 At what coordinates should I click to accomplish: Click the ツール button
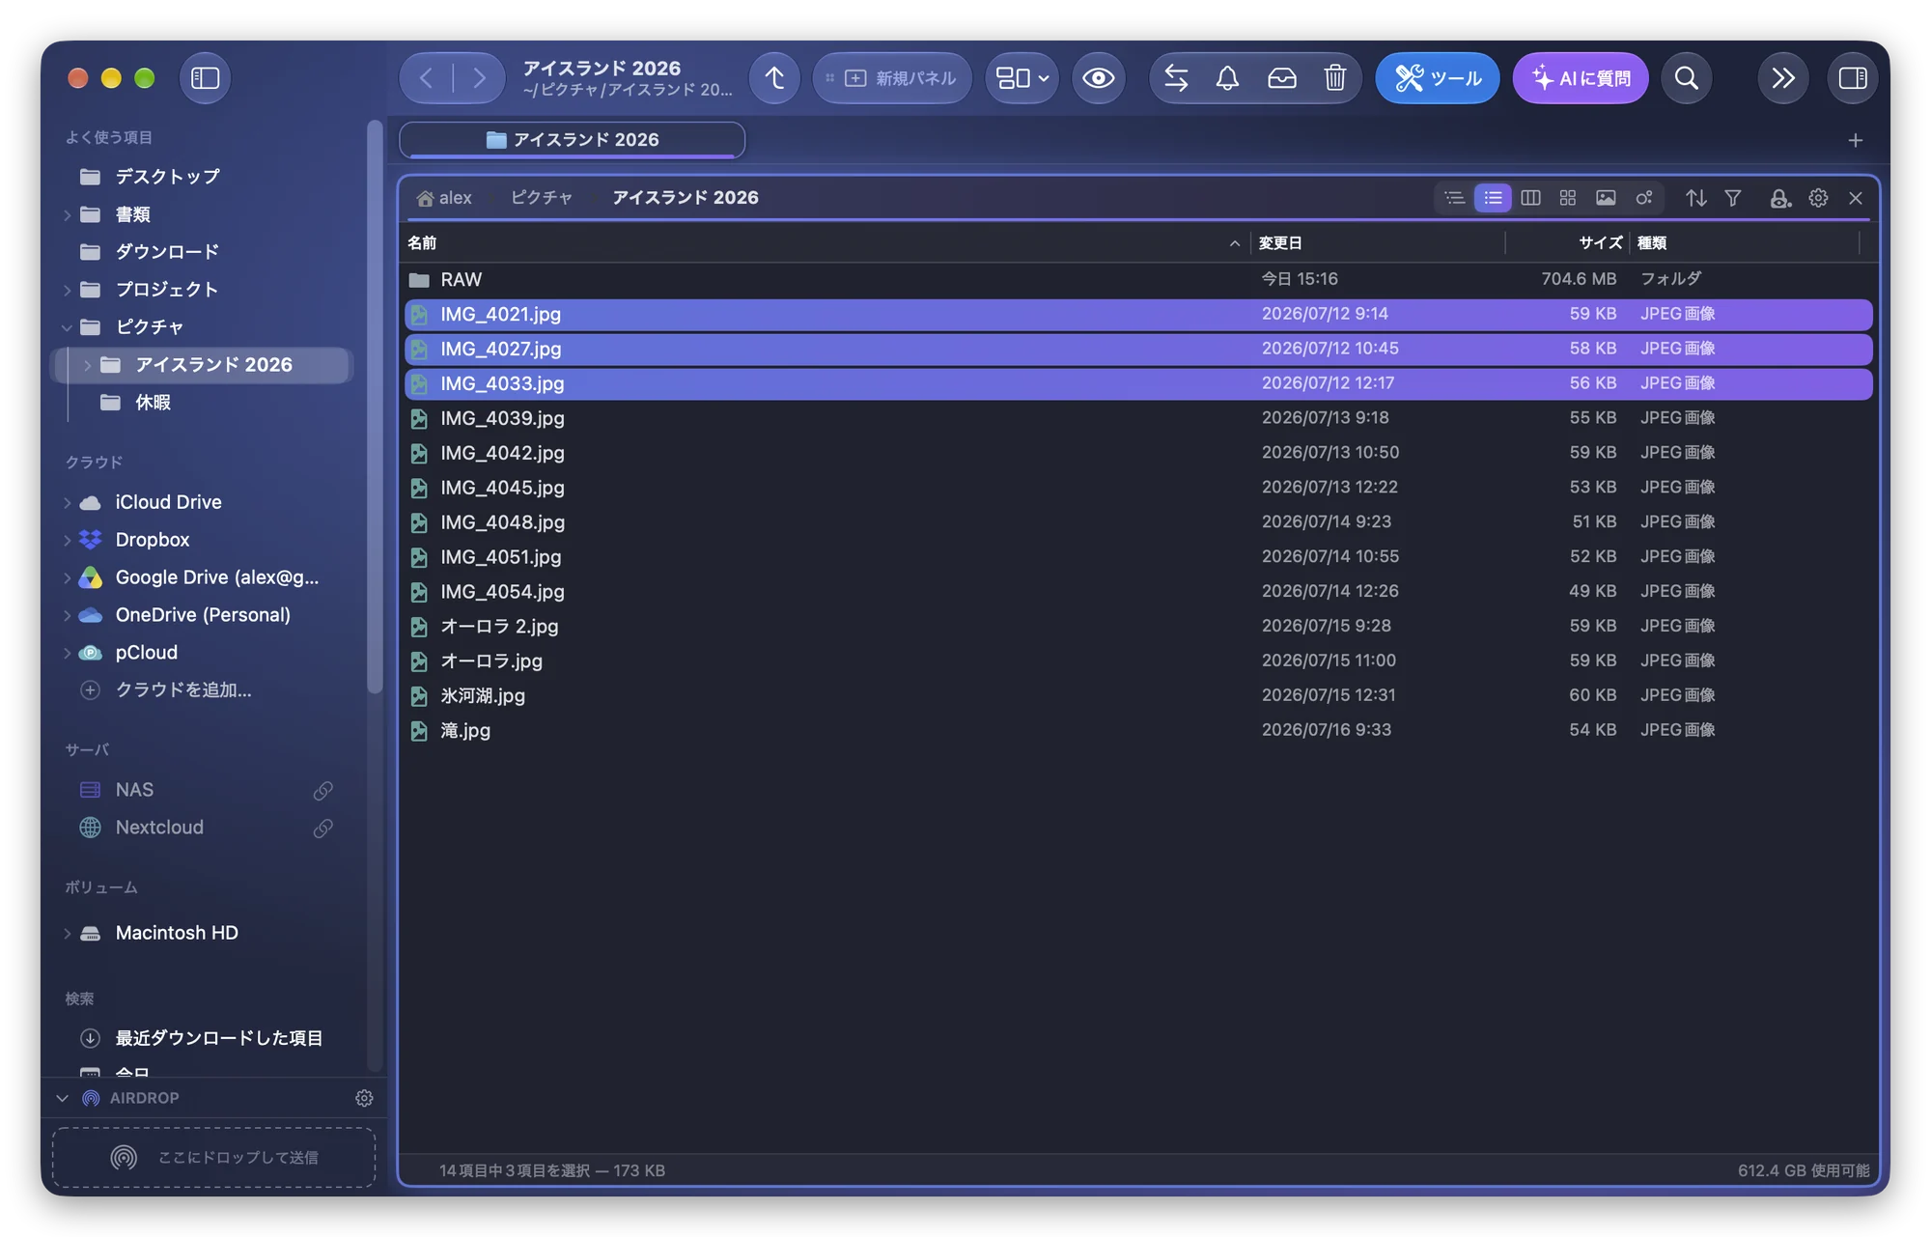tap(1438, 78)
